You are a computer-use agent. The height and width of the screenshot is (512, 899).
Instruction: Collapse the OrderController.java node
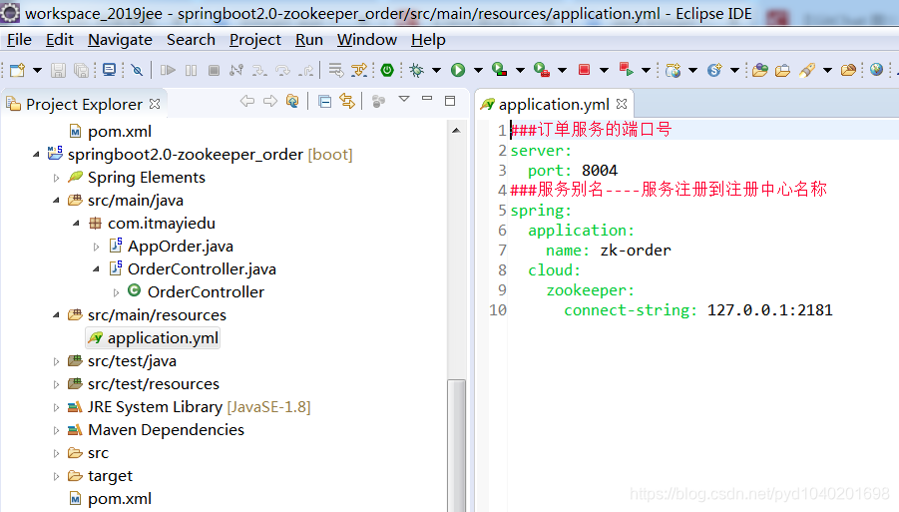(97, 268)
